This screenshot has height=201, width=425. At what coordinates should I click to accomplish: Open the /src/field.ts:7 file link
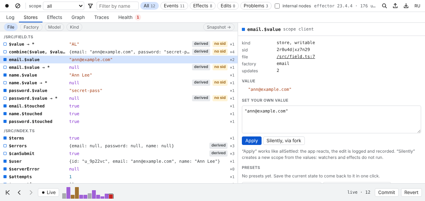tap(296, 57)
